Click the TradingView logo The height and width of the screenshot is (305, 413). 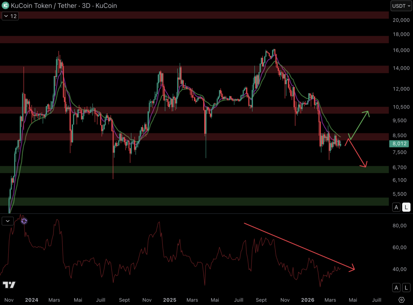pos(9,285)
